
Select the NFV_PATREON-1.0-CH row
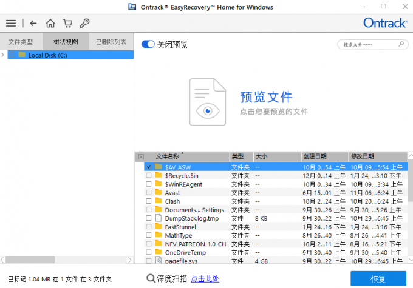click(276, 244)
